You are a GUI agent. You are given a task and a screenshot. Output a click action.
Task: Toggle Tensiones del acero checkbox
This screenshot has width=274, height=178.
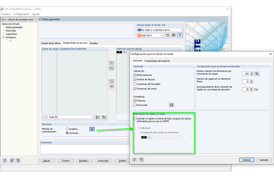135,89
